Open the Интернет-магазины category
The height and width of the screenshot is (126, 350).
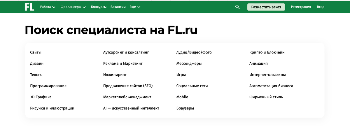267,75
